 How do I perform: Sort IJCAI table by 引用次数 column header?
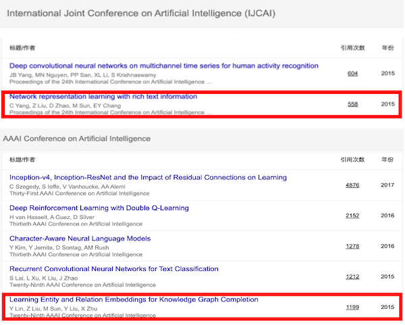coord(352,48)
